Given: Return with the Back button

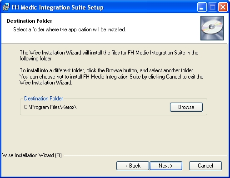Looking at the screenshot, I should point(133,166).
